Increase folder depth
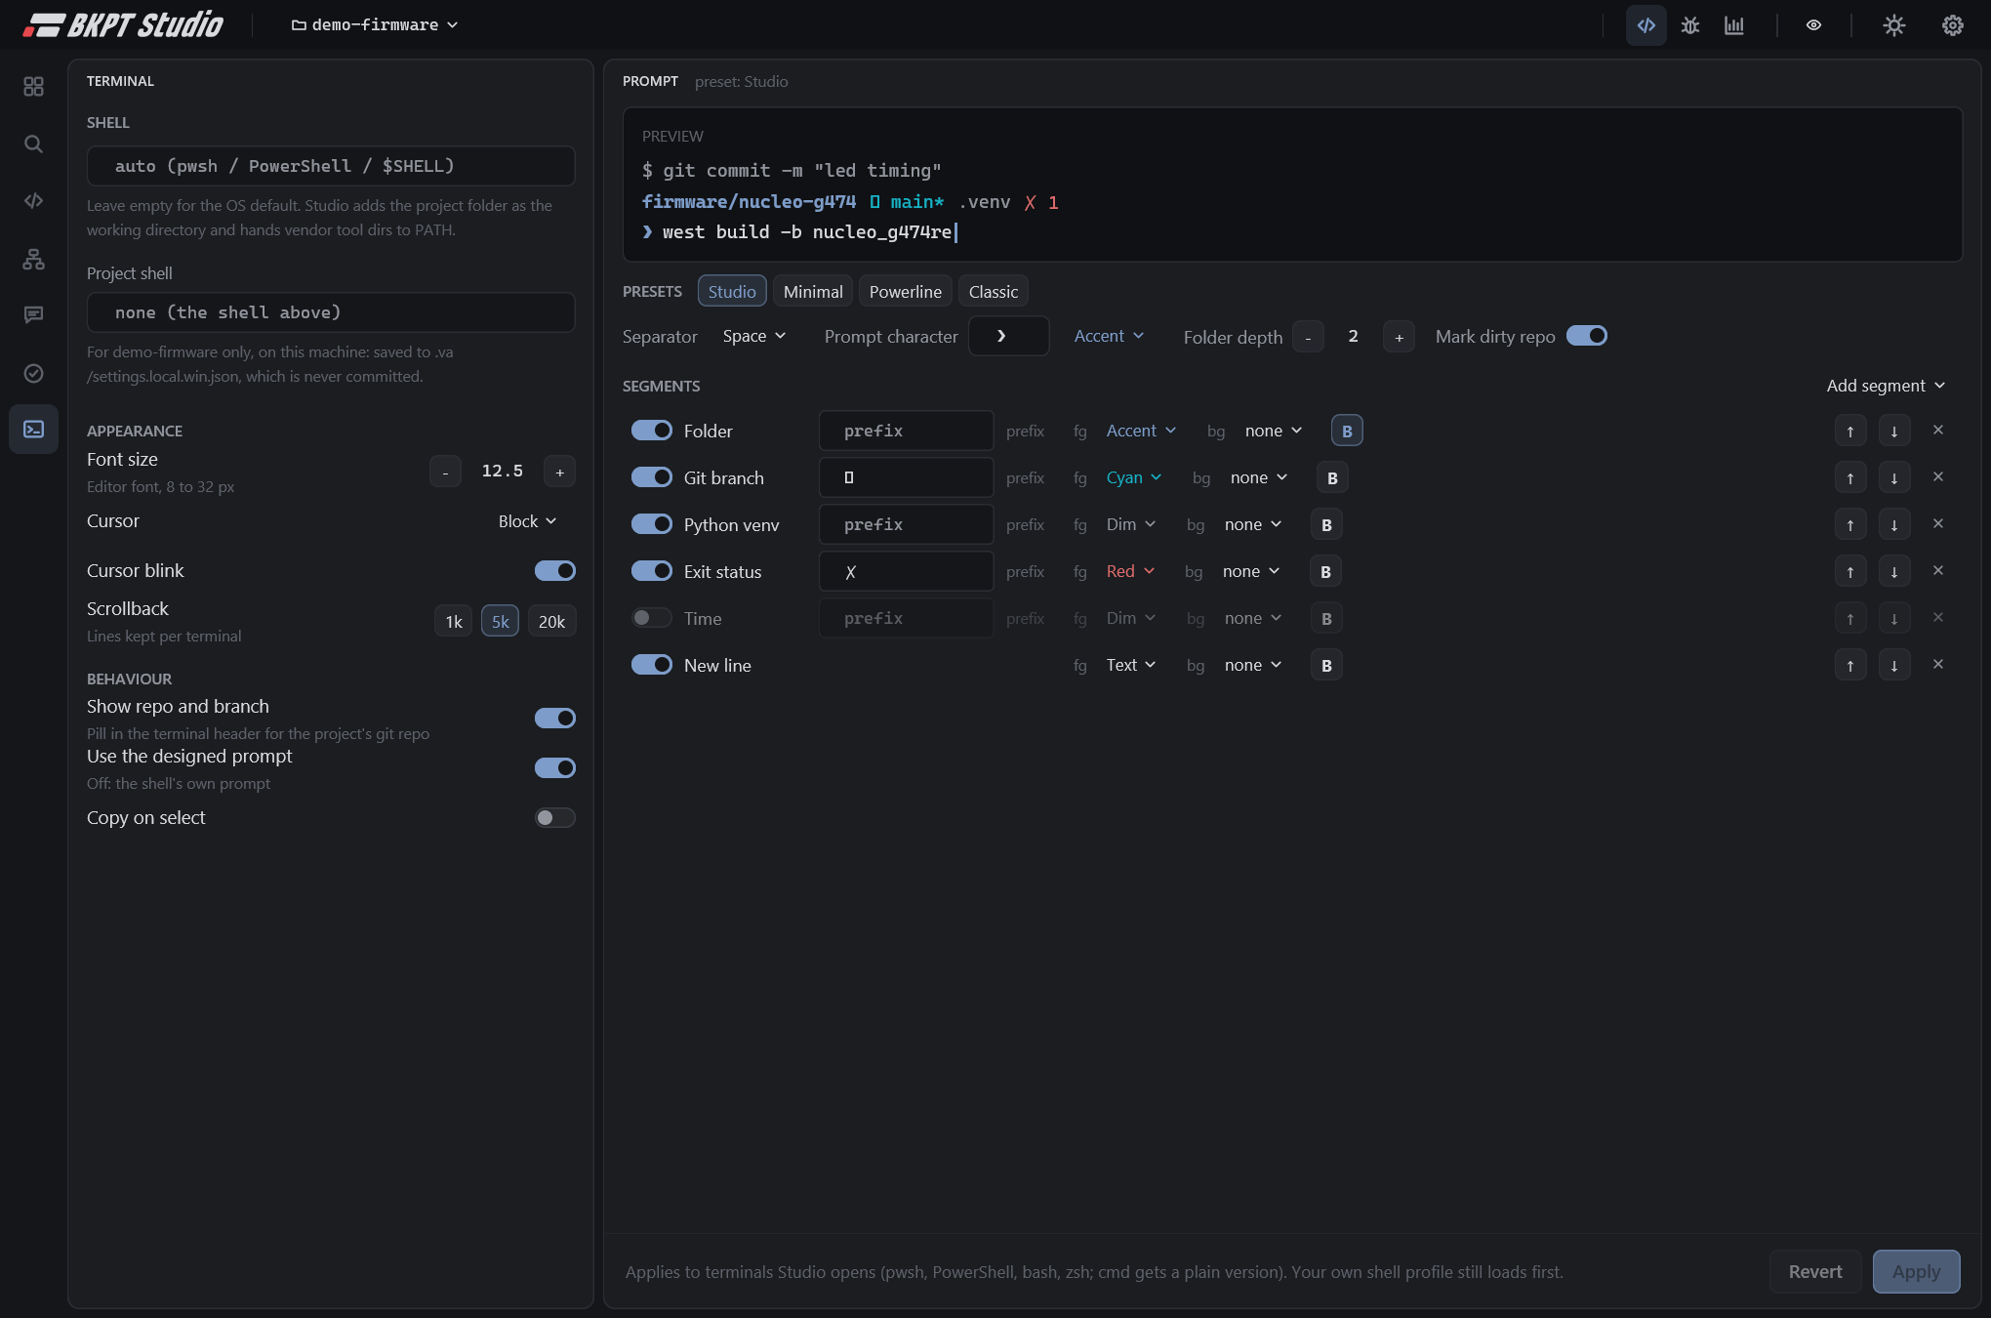1991x1318 pixels. click(x=1399, y=337)
